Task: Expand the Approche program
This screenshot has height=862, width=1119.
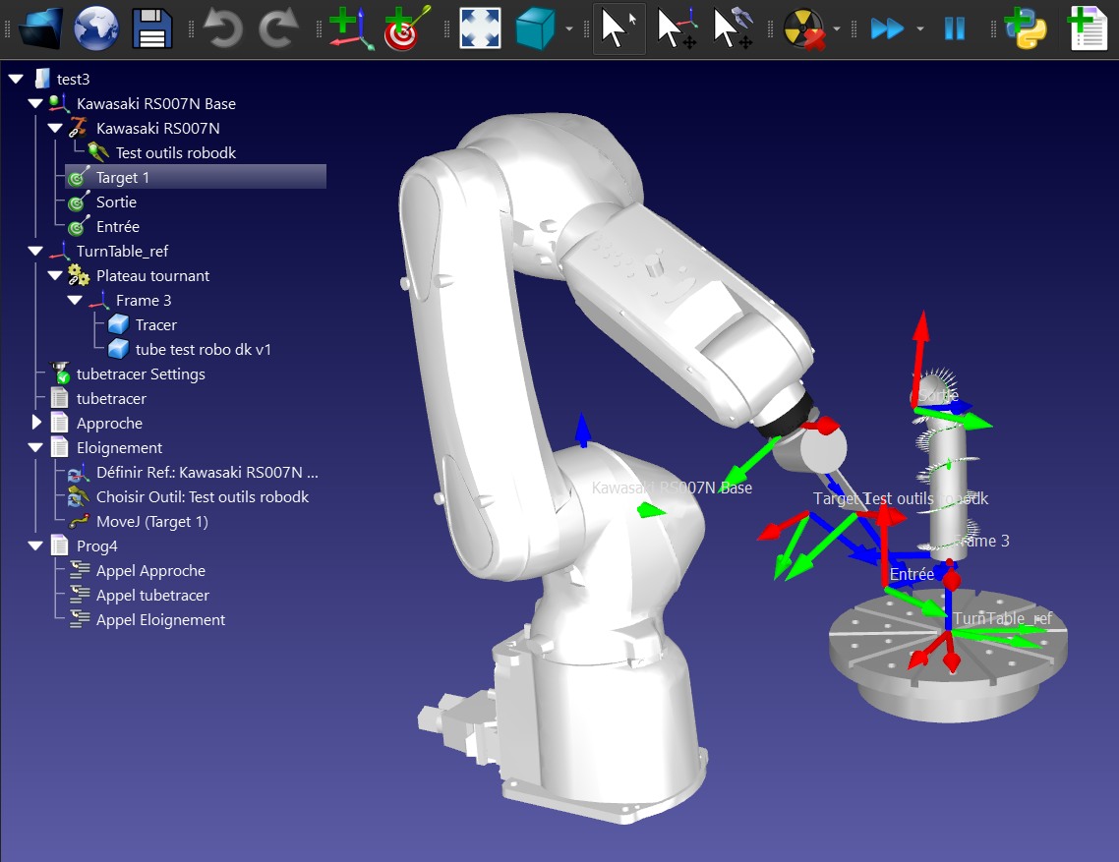Action: 36,424
